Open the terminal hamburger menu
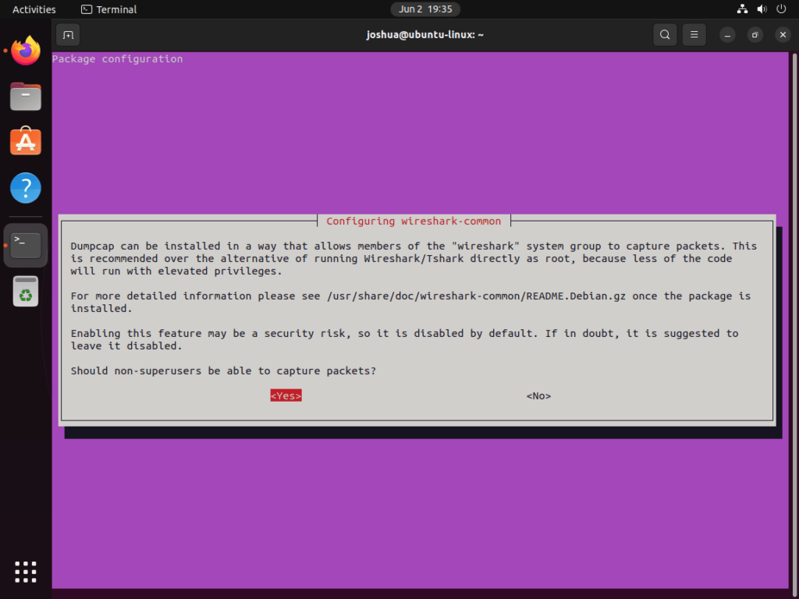 click(x=694, y=34)
